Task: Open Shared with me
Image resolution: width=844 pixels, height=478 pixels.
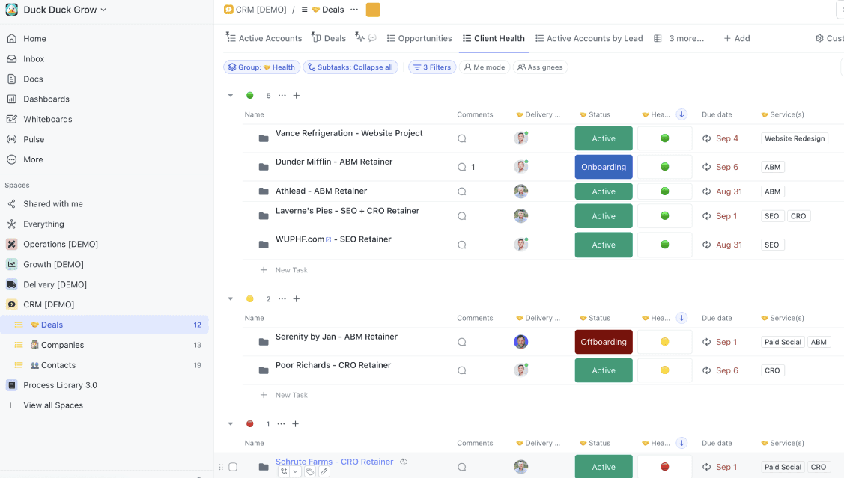Action: pos(53,204)
